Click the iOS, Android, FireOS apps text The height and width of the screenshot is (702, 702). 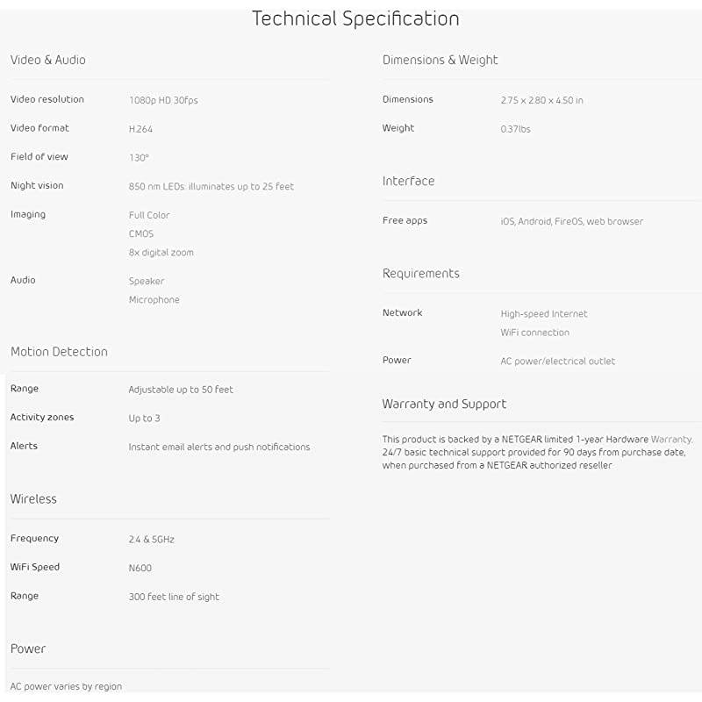[571, 221]
